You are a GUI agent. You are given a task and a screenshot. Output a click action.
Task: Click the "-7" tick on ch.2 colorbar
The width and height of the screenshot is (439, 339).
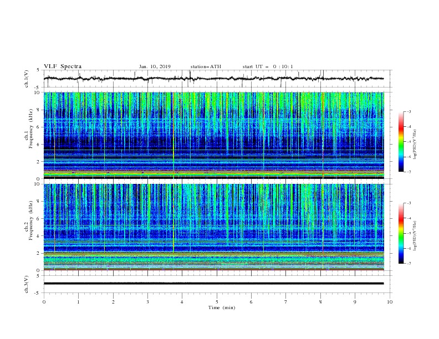coord(409,264)
